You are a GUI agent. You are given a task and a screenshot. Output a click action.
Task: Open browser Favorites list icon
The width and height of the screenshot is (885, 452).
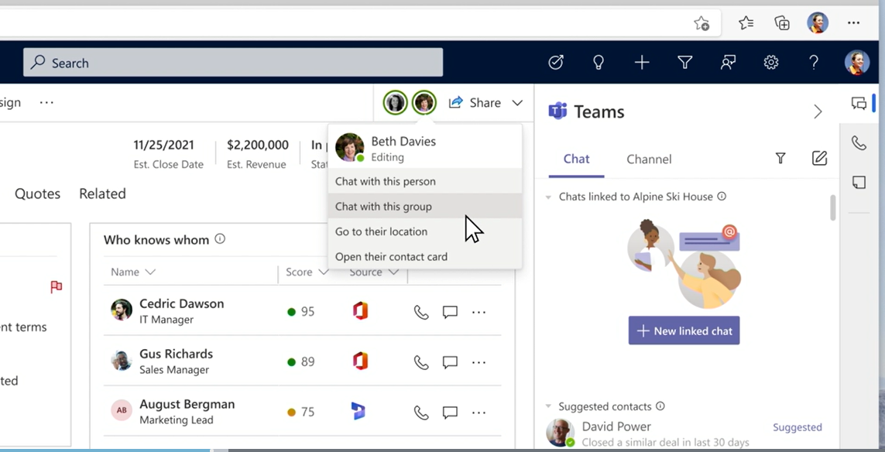746,23
